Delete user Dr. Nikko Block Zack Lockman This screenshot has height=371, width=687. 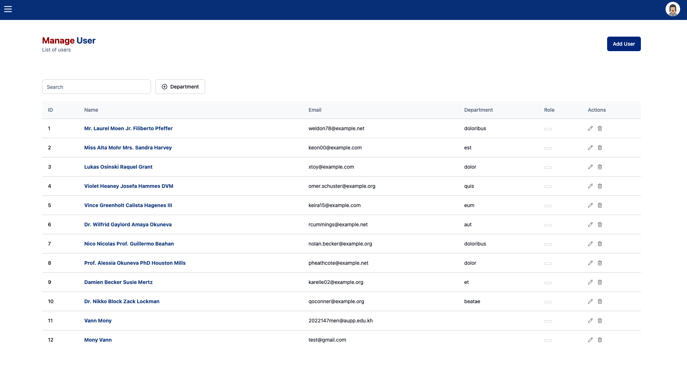tap(600, 301)
